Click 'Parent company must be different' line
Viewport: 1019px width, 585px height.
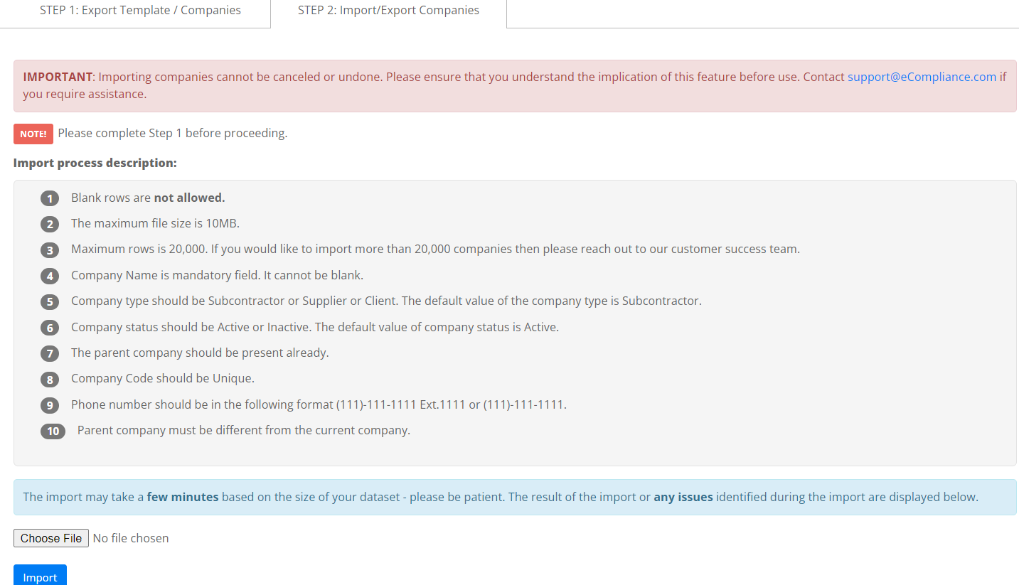tap(244, 430)
